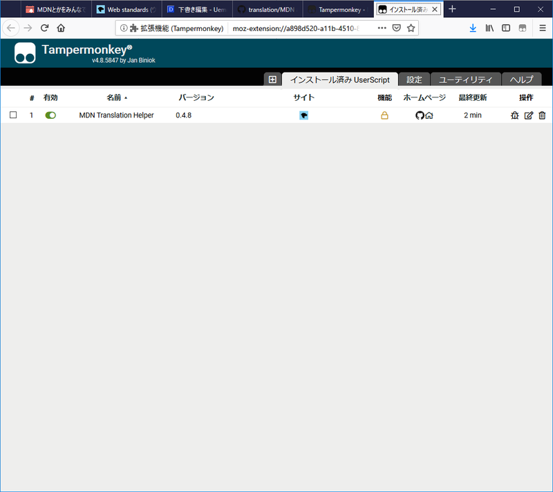Screen dimensions: 553x492
Task: Switch to 下書き編集 browser tab
Action: pos(197,10)
